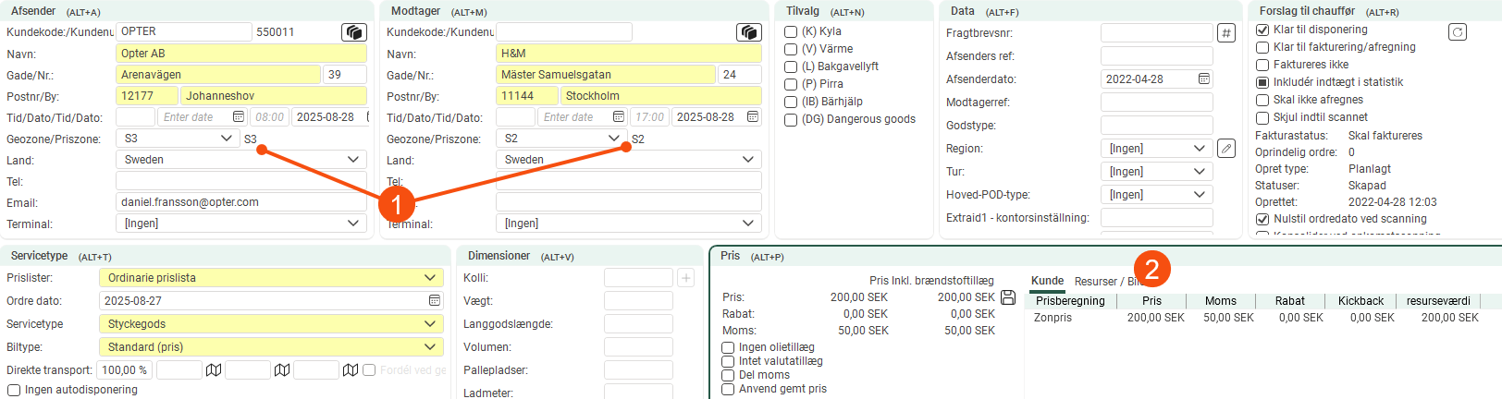Toggle the Klar til disponering checkbox

(x=1262, y=30)
